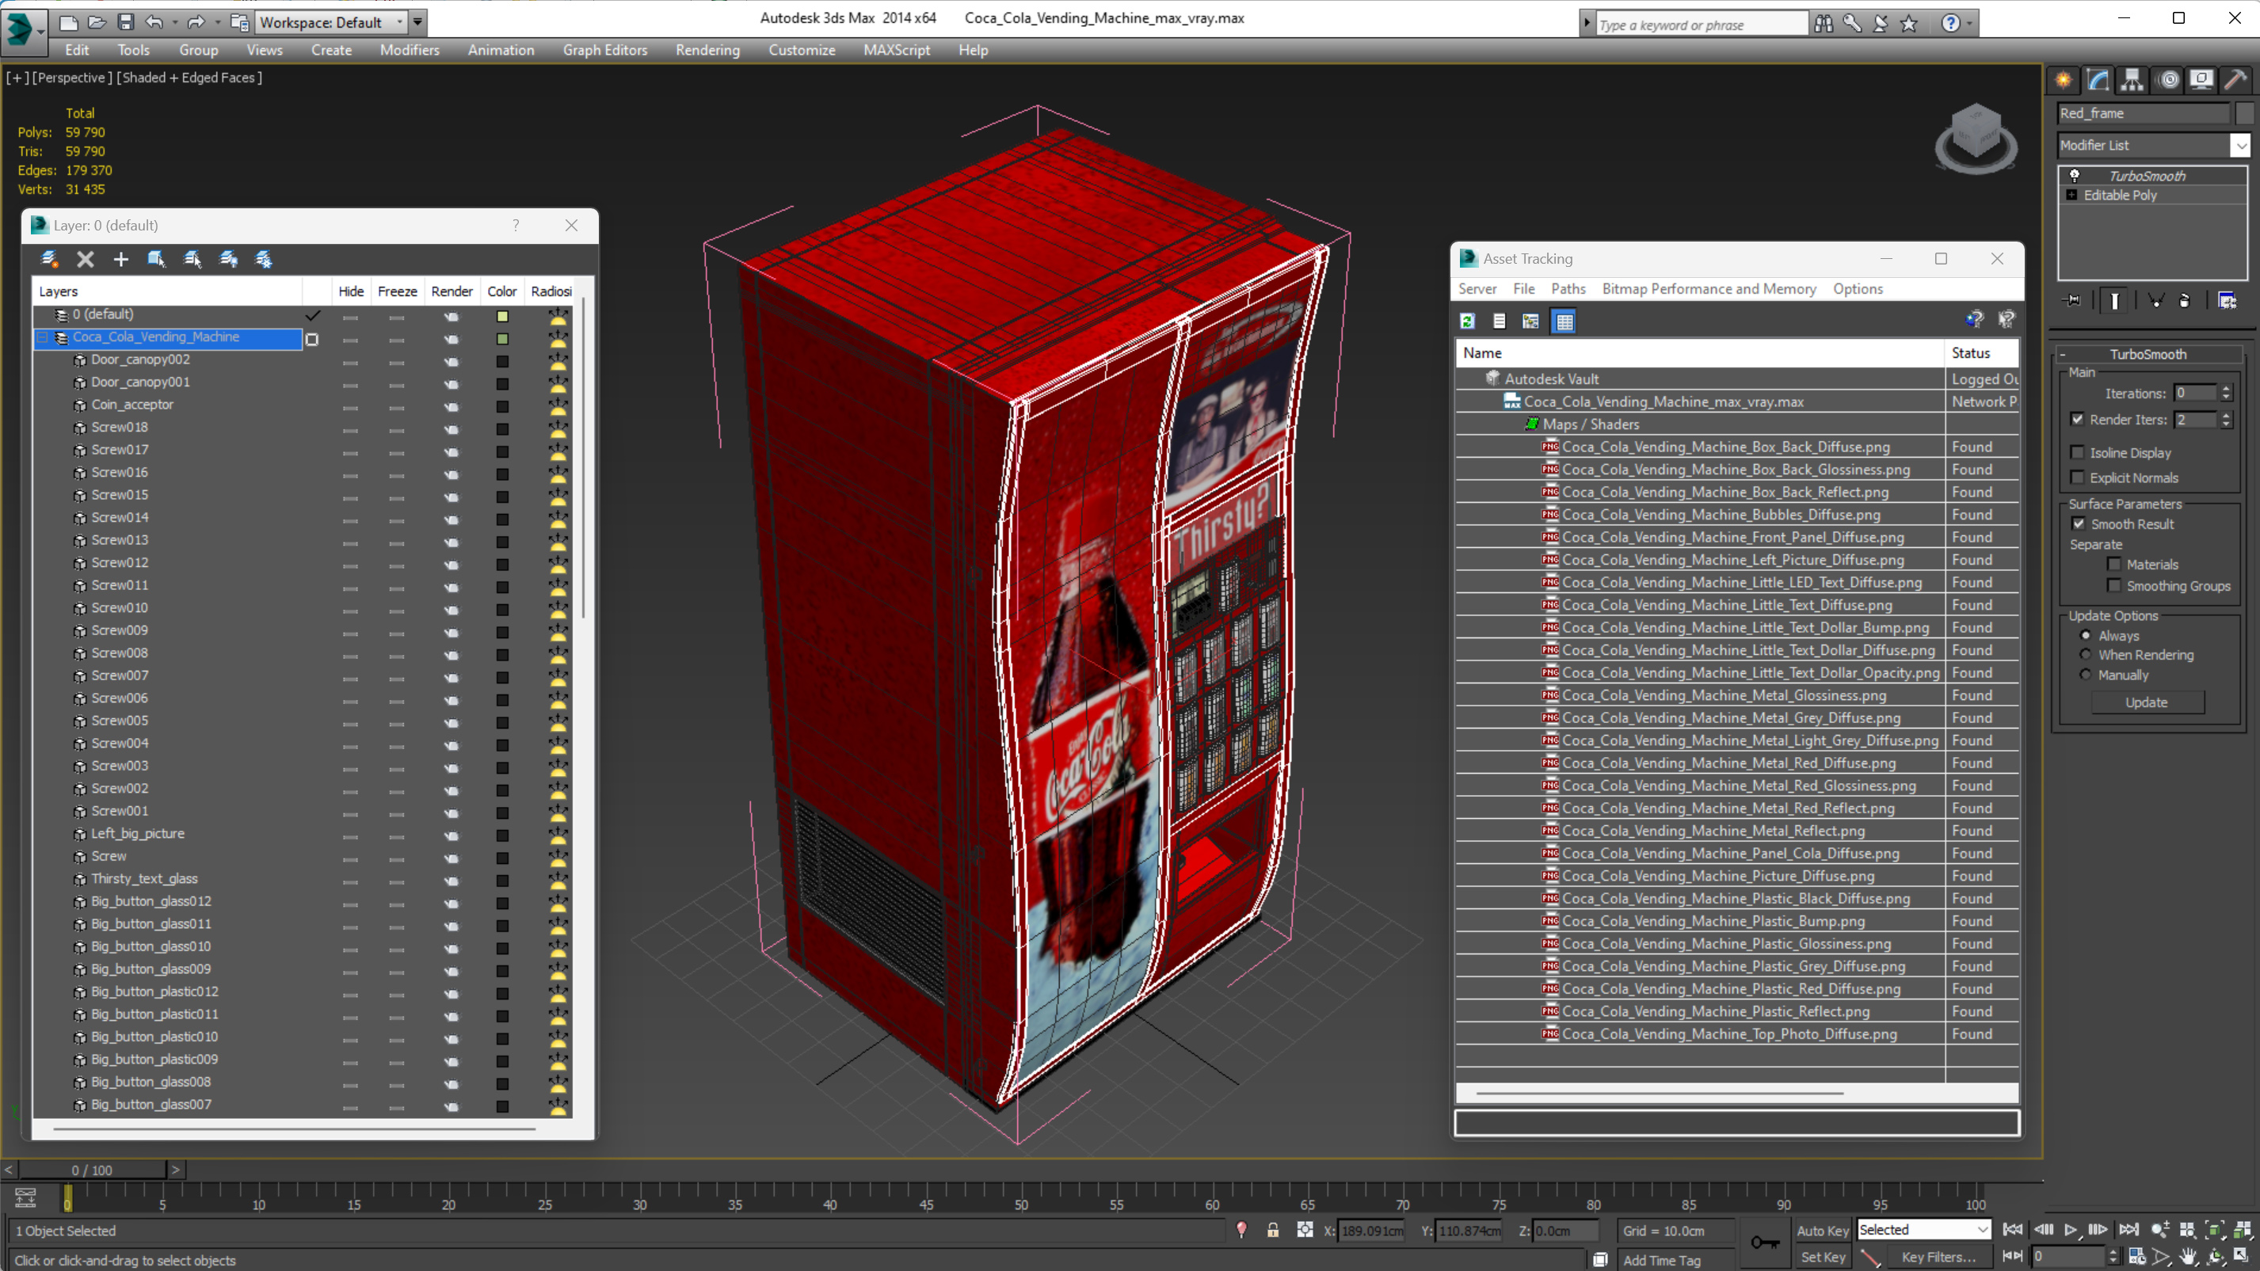Open the Display command panel tab
The width and height of the screenshot is (2260, 1271).
2201,80
